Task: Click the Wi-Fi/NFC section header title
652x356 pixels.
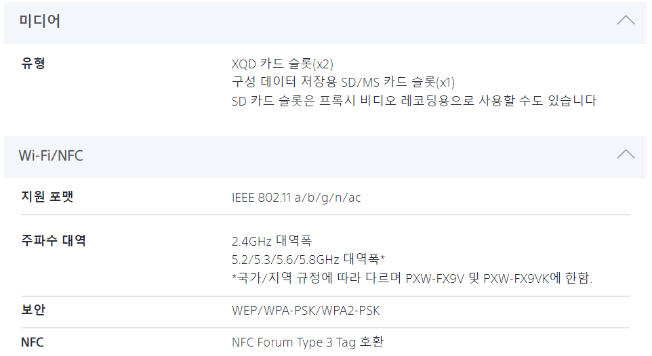Action: tap(51, 156)
